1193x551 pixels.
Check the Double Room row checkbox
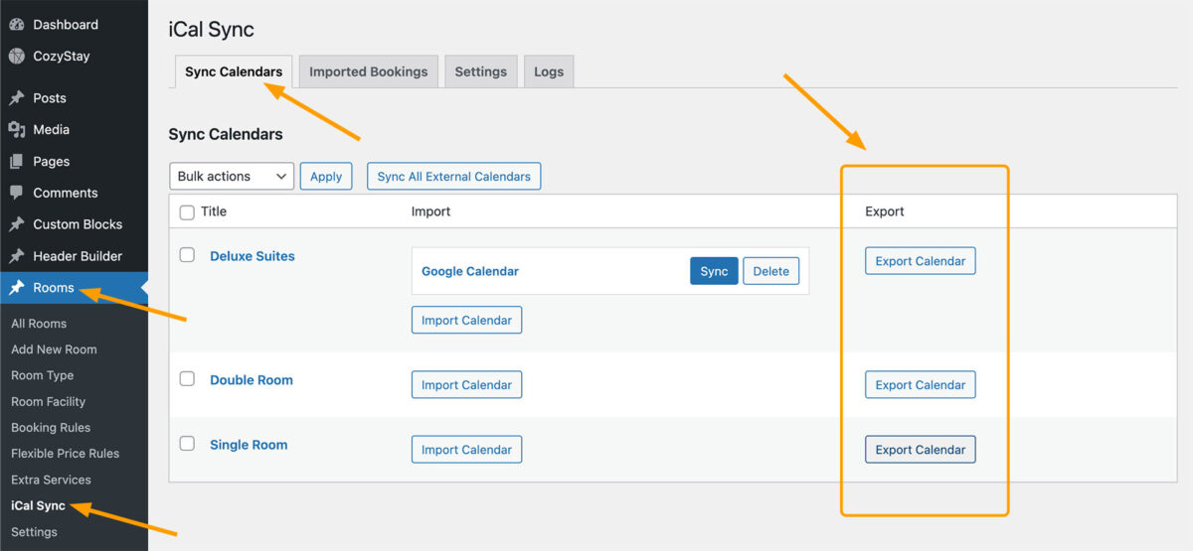click(187, 379)
